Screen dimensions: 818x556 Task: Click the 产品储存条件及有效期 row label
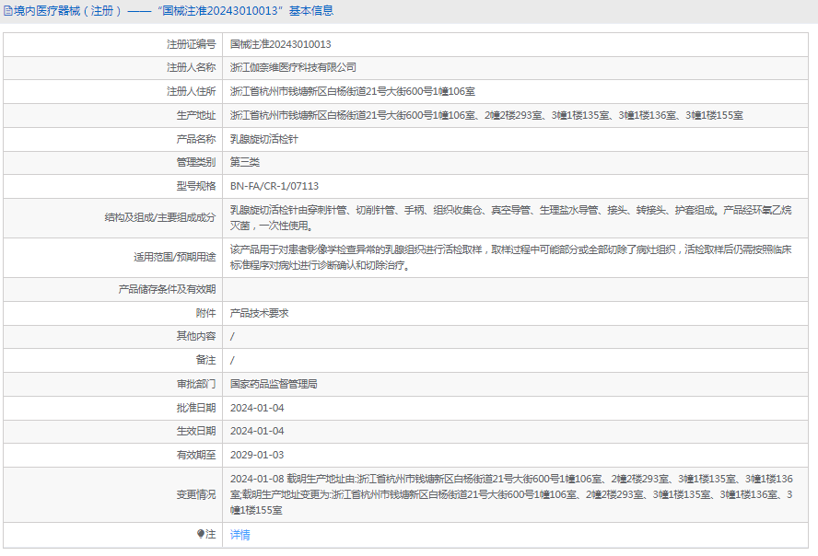167,289
